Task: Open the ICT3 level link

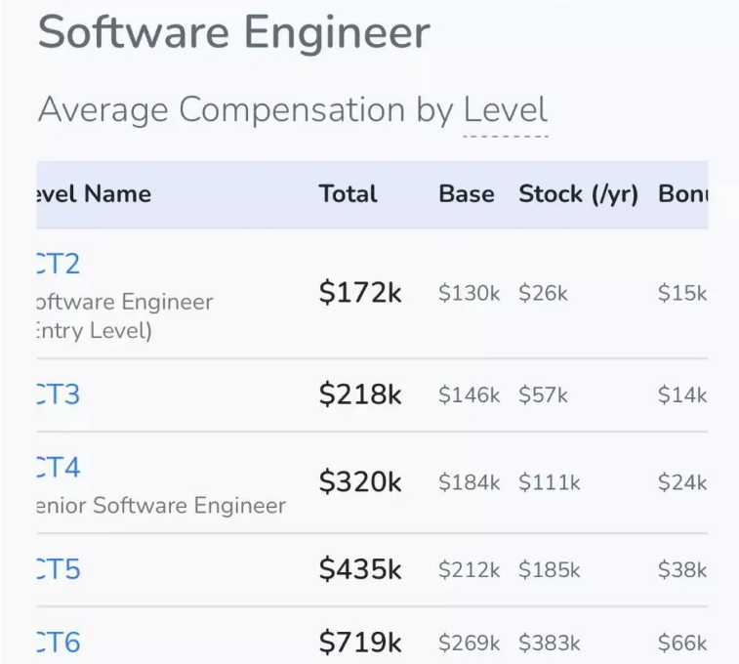Action: pyautogui.click(x=59, y=394)
